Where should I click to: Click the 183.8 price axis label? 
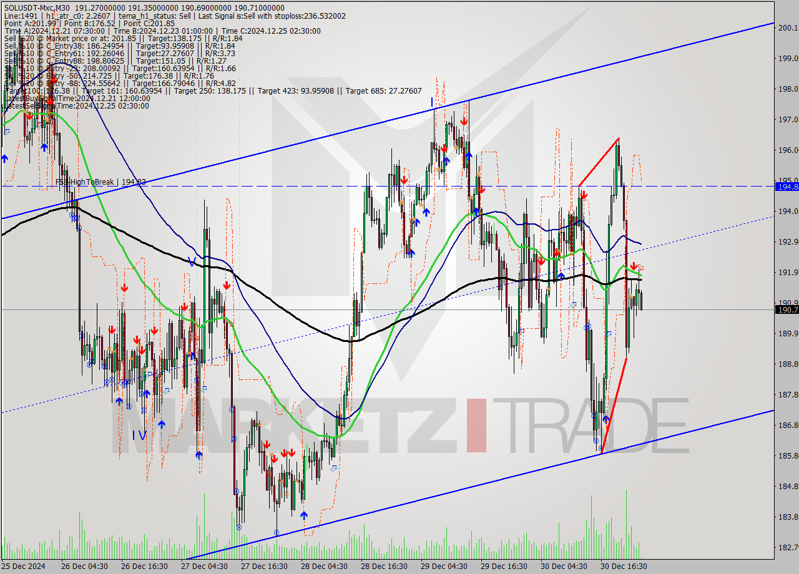coord(788,517)
